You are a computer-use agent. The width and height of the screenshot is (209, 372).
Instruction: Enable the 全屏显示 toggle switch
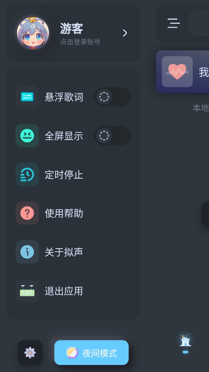pyautogui.click(x=112, y=136)
